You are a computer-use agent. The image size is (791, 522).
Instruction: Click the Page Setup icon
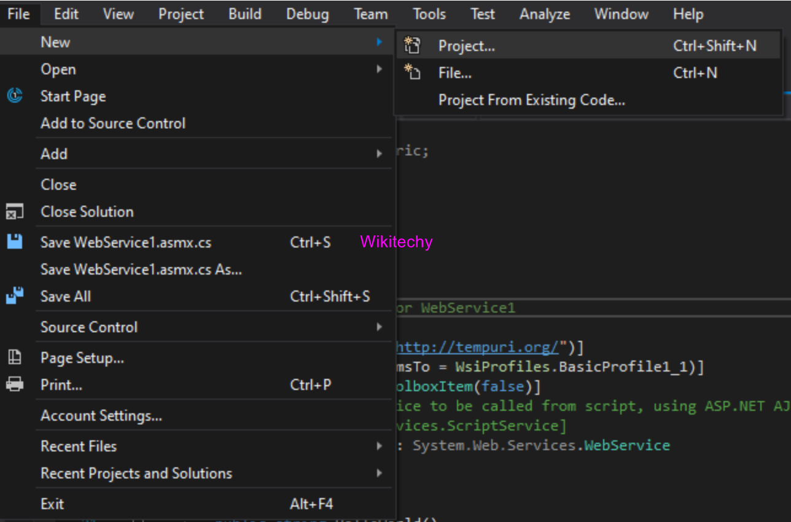tap(15, 357)
